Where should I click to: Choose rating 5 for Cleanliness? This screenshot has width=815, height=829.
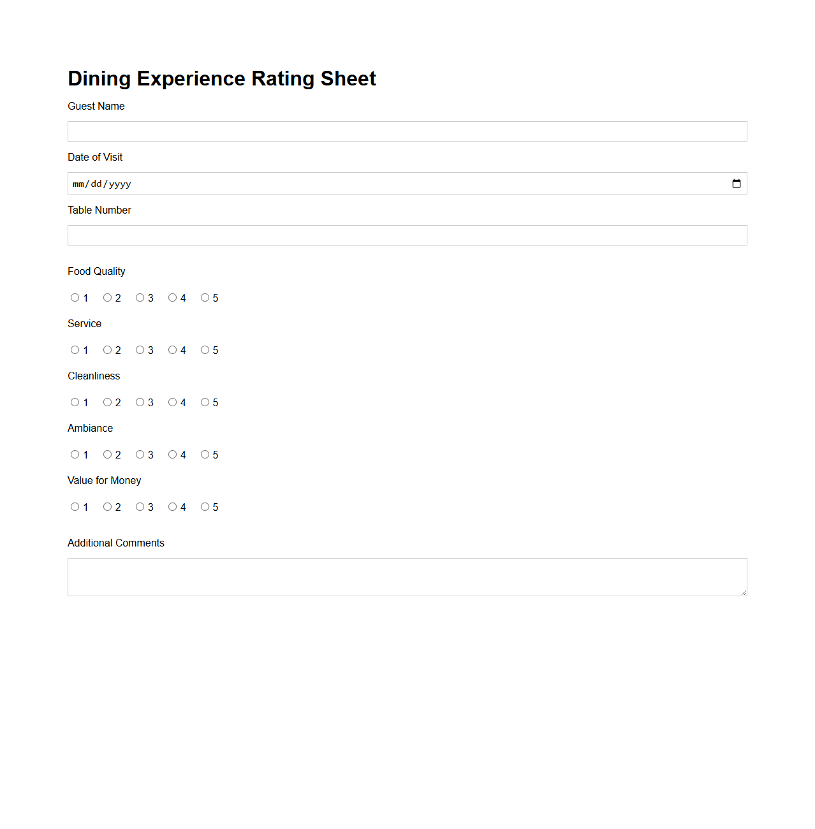[205, 402]
